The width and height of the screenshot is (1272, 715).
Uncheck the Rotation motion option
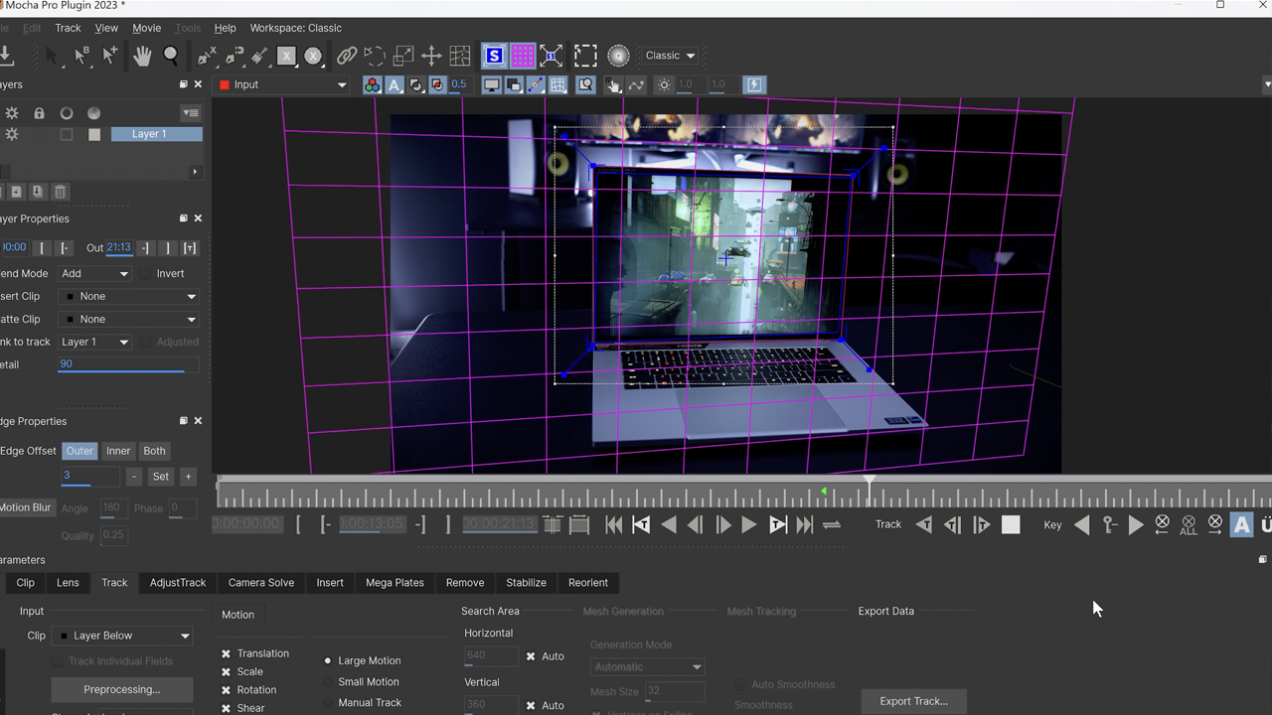(x=227, y=690)
